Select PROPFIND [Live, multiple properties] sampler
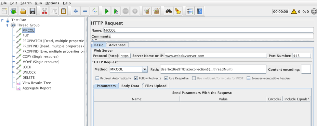This screenshot has height=126, width=317. pyautogui.click(x=53, y=51)
